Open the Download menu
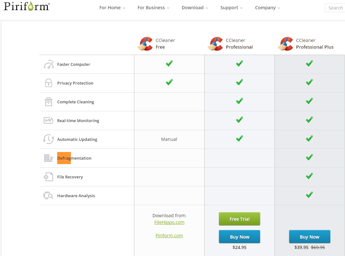Image resolution: width=345 pixels, height=256 pixels. (193, 8)
